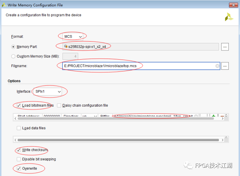The height and width of the screenshot is (176, 240).
Task: Click the data files list scrollbar thumb
Action: (x=118, y=140)
